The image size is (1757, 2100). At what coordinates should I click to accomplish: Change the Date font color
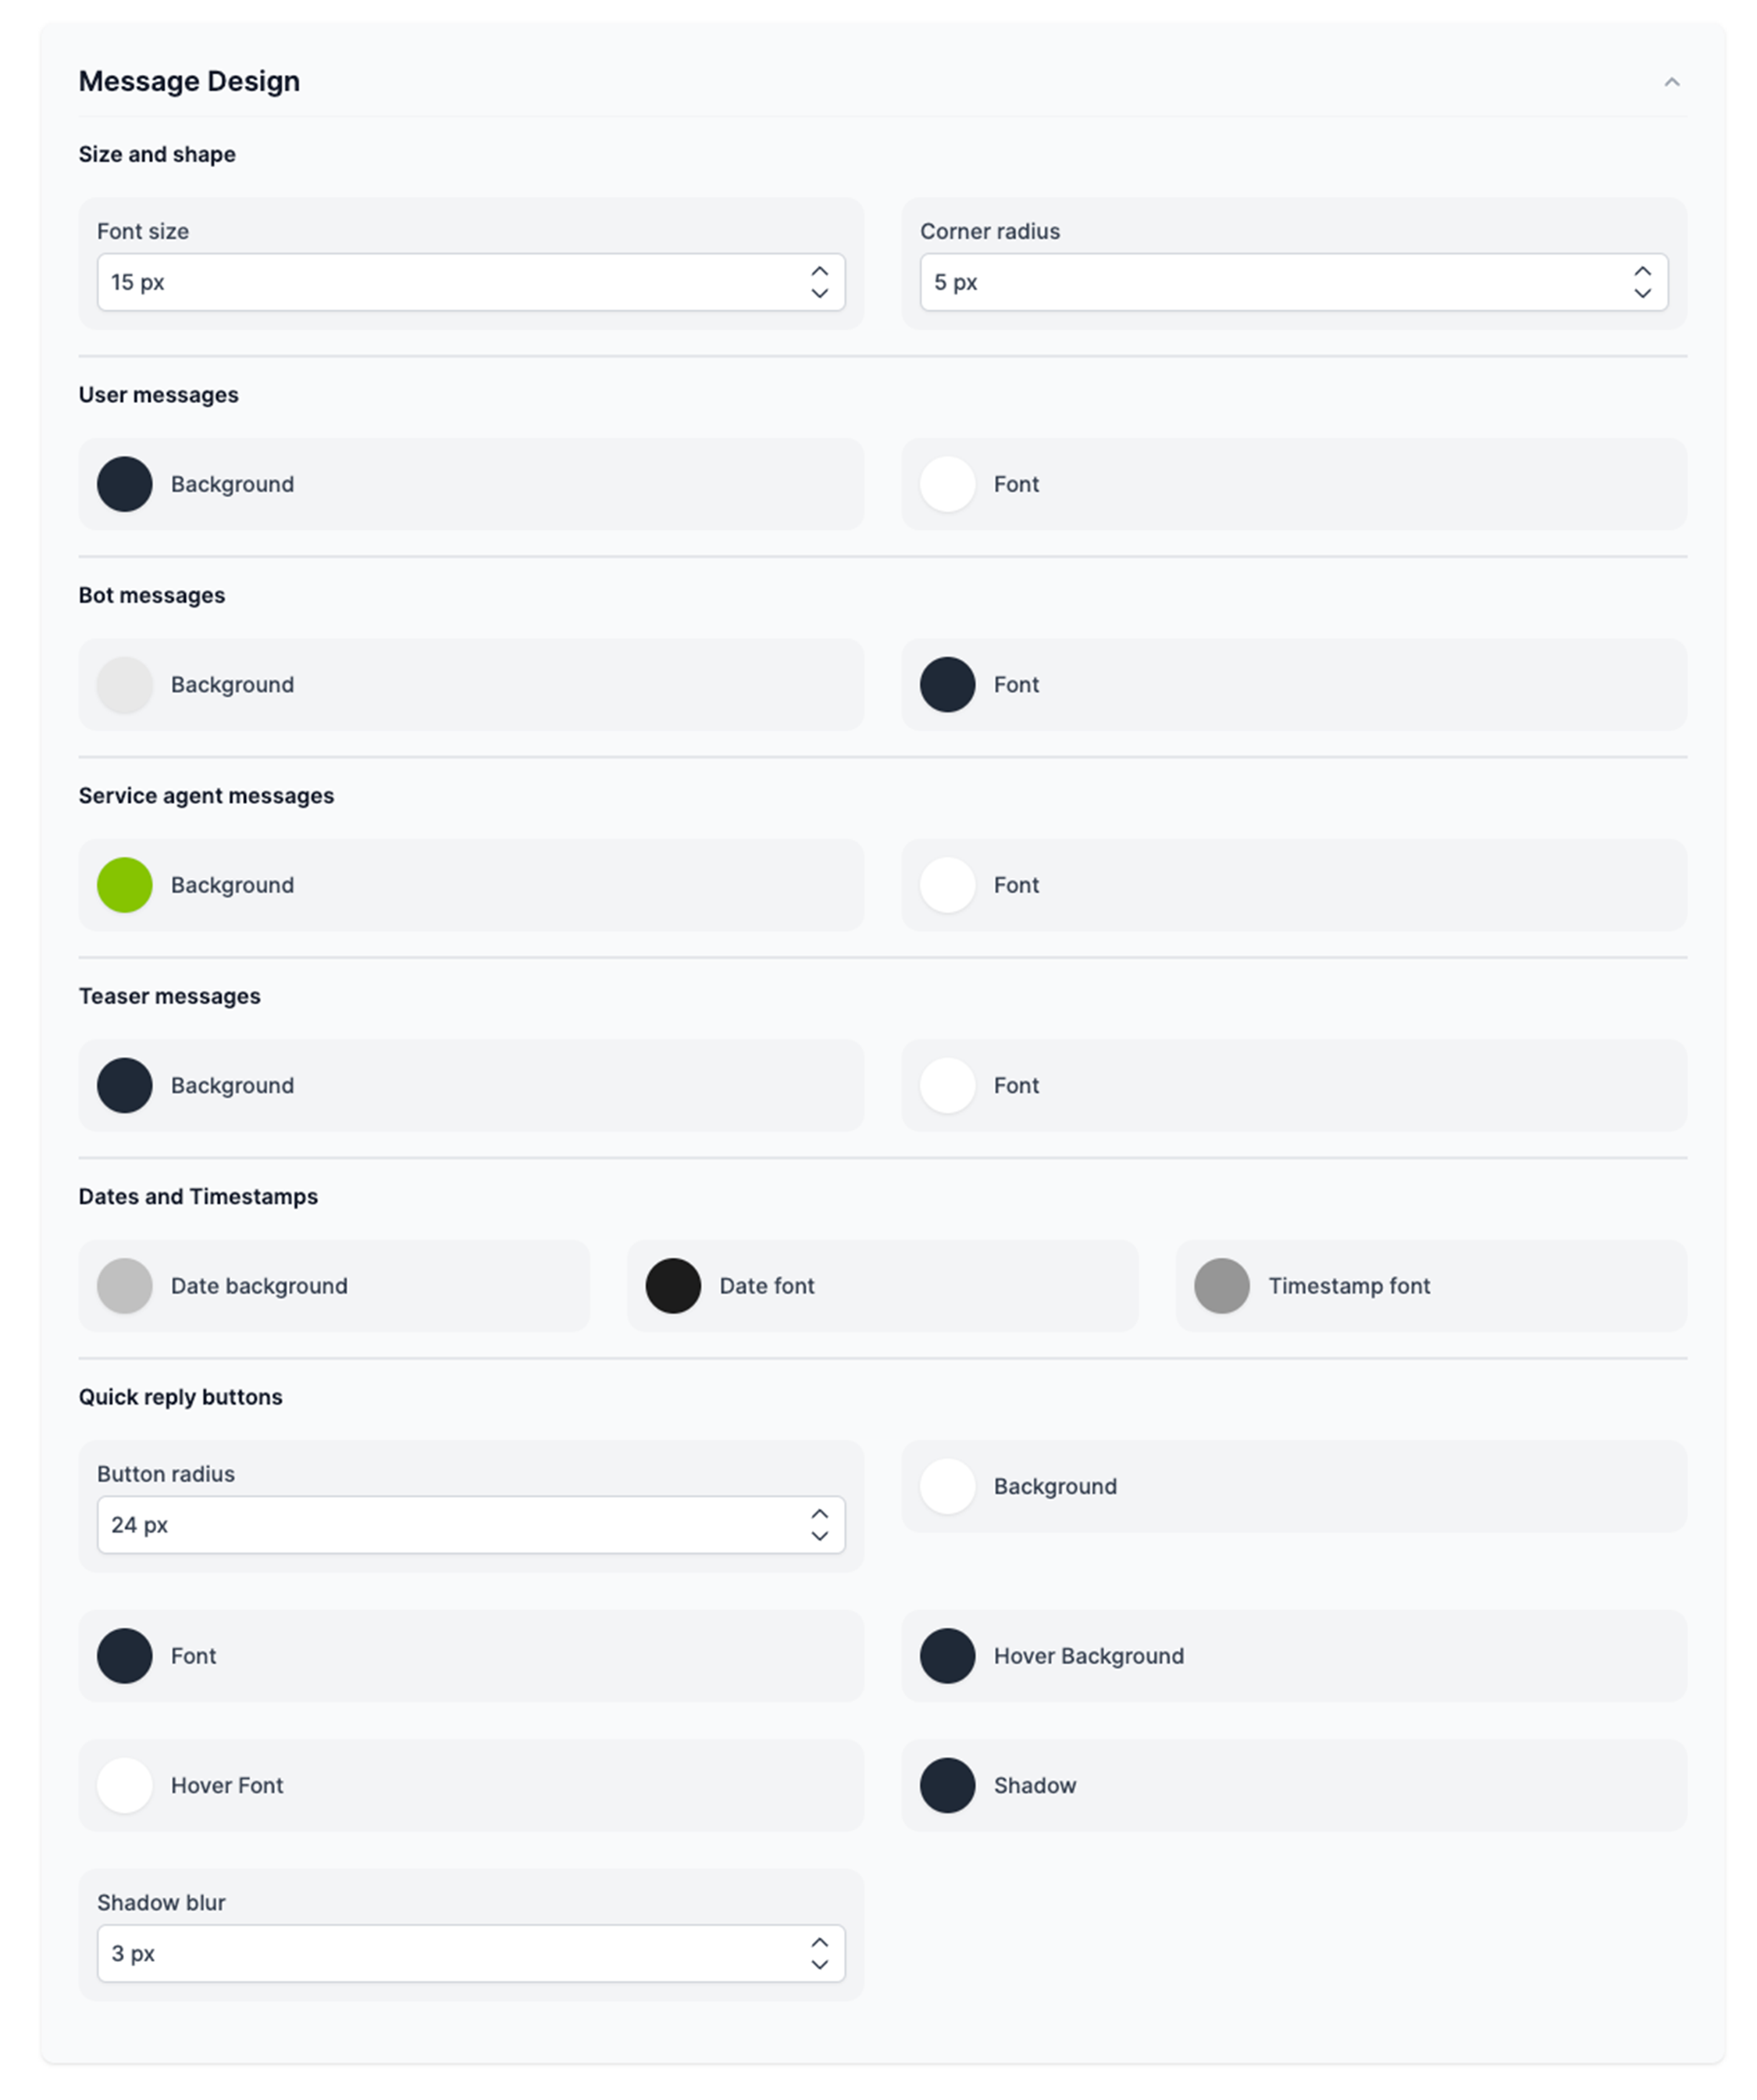674,1286
